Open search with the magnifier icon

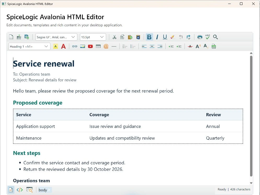215,37
